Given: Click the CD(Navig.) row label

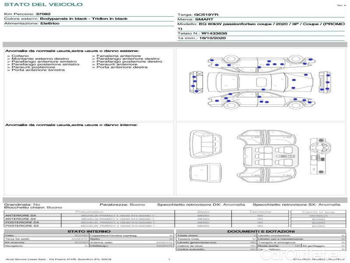Looking at the screenshot, I should 99,246.
